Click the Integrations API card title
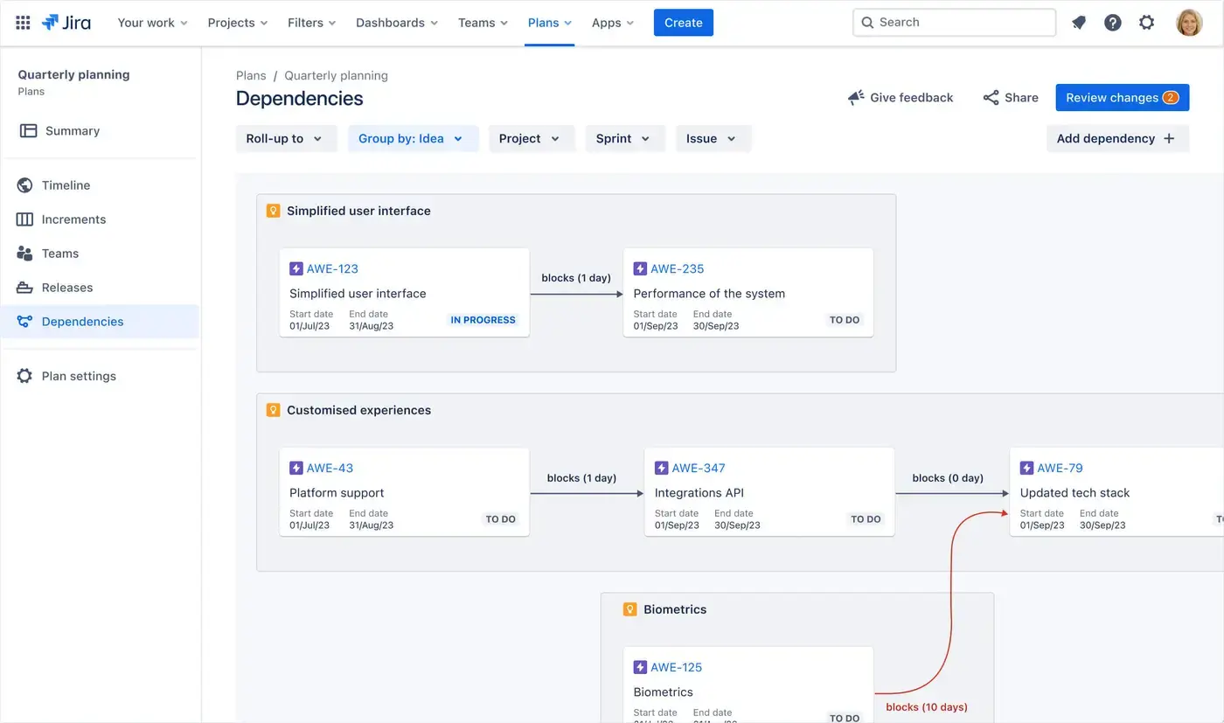Image resolution: width=1224 pixels, height=723 pixels. point(699,493)
